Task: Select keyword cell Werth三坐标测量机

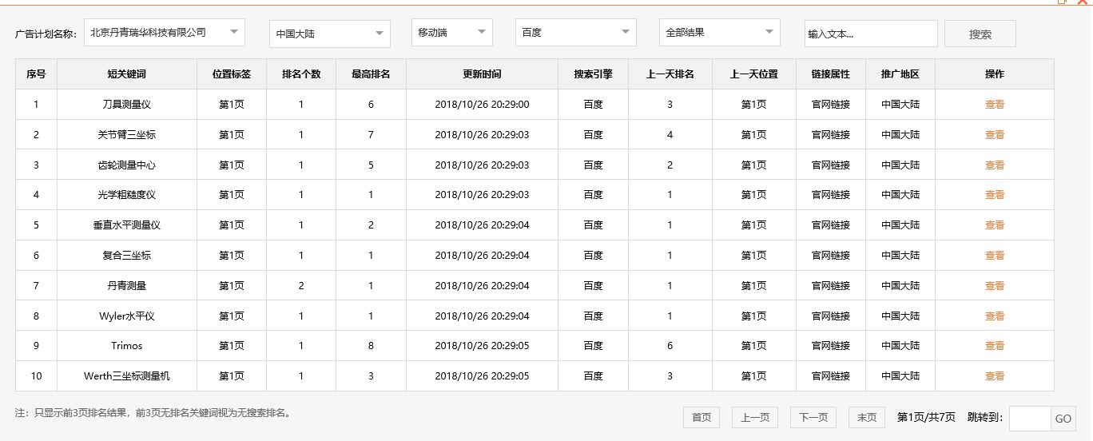Action: tap(127, 376)
